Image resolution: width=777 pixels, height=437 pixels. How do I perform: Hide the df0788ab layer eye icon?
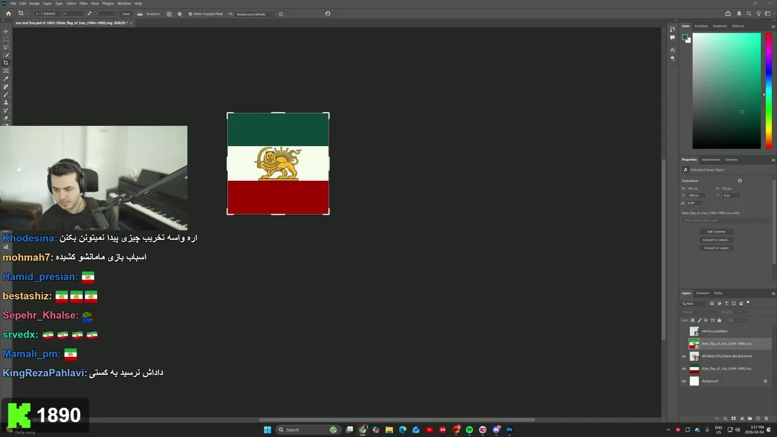(684, 356)
